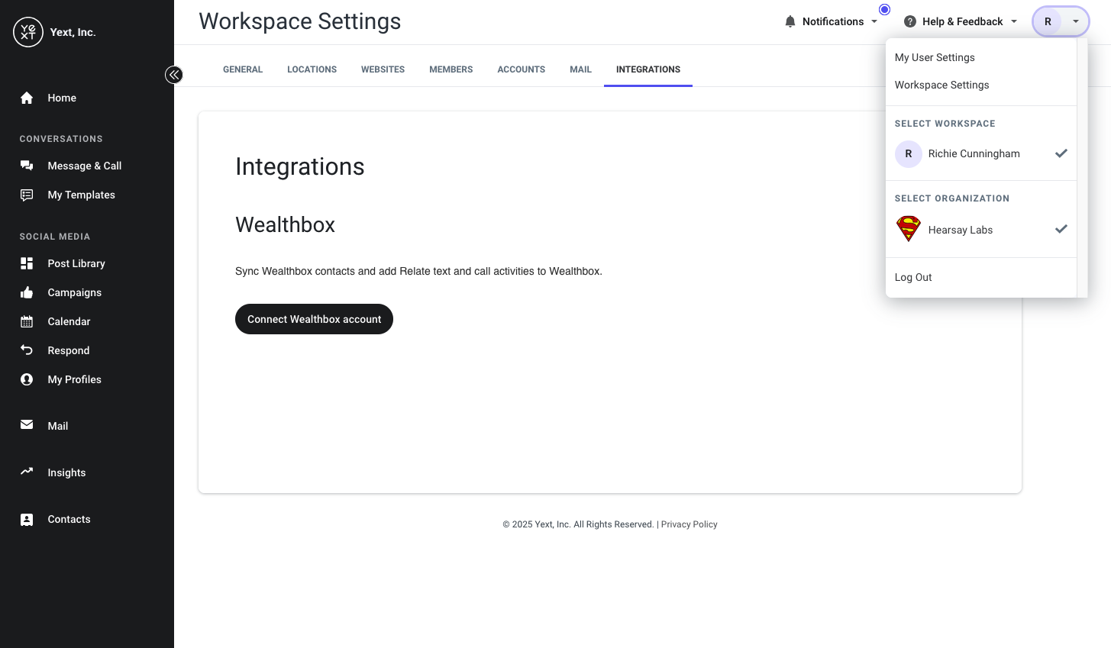Click the Home house icon

(x=27, y=98)
